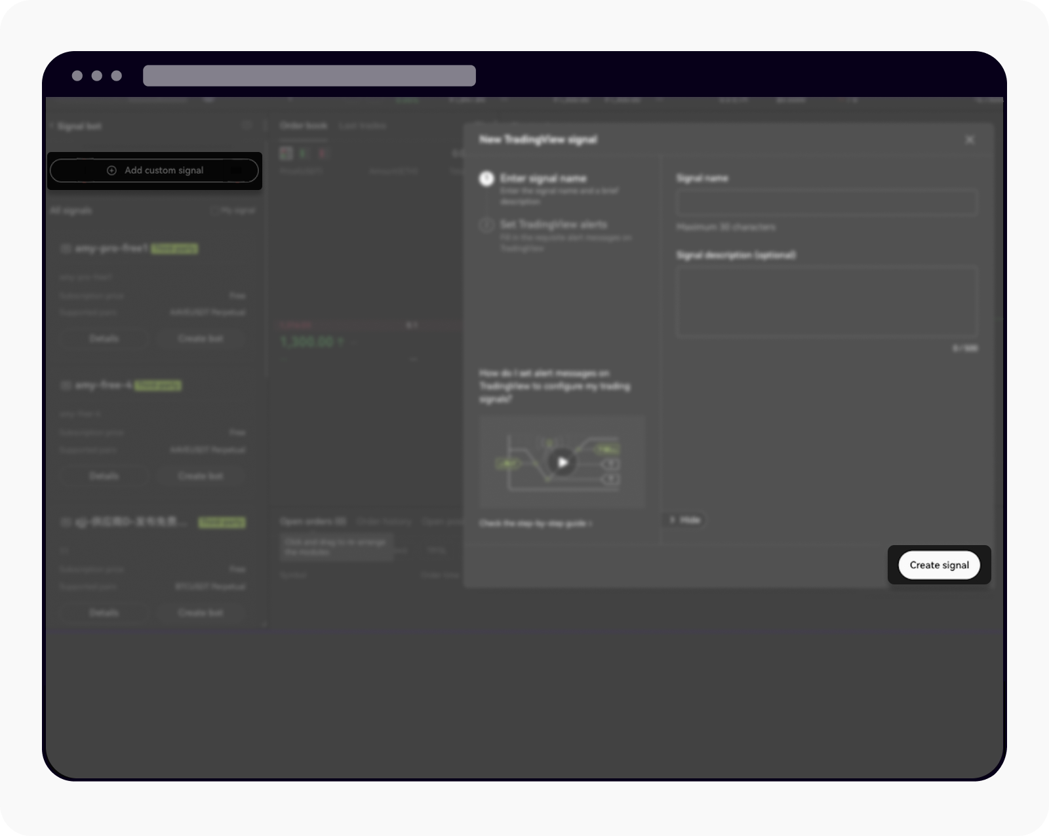Switch to the Order book tab
Screen dimensions: 1049x836
click(x=304, y=125)
